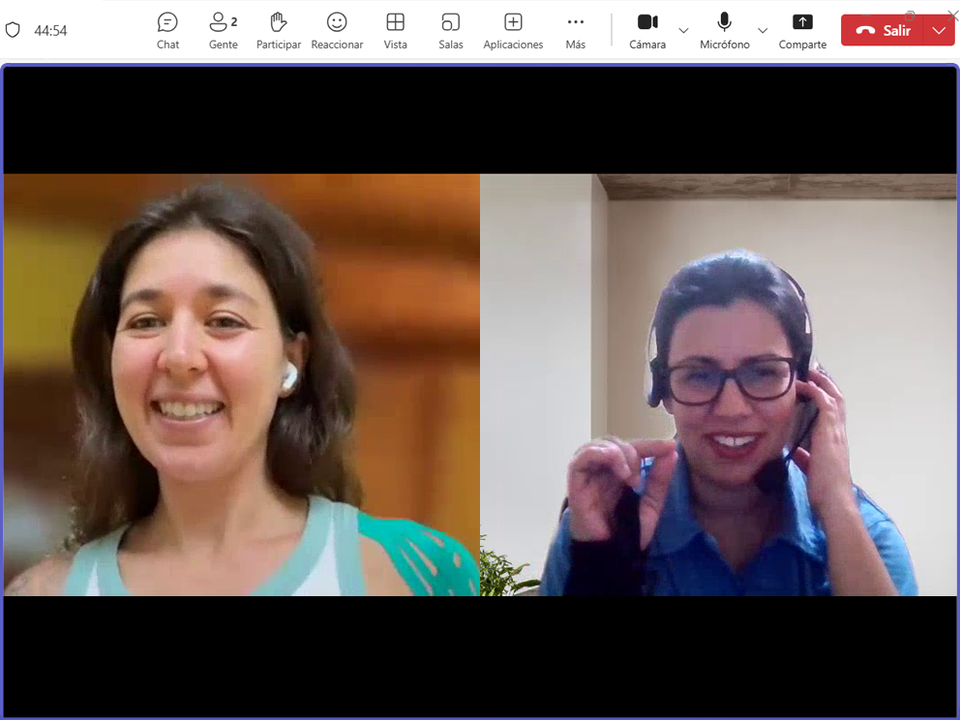Expand the Cámara options chevron
The image size is (960, 720).
684,31
